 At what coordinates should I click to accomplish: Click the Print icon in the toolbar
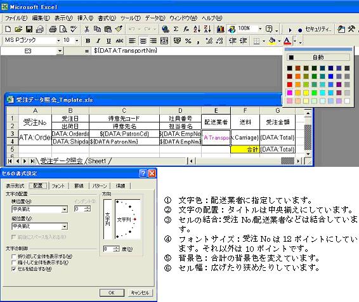pyautogui.click(x=53, y=29)
